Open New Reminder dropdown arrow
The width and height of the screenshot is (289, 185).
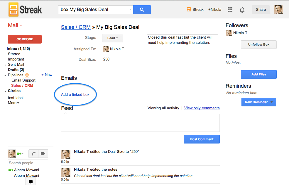pos(272,102)
